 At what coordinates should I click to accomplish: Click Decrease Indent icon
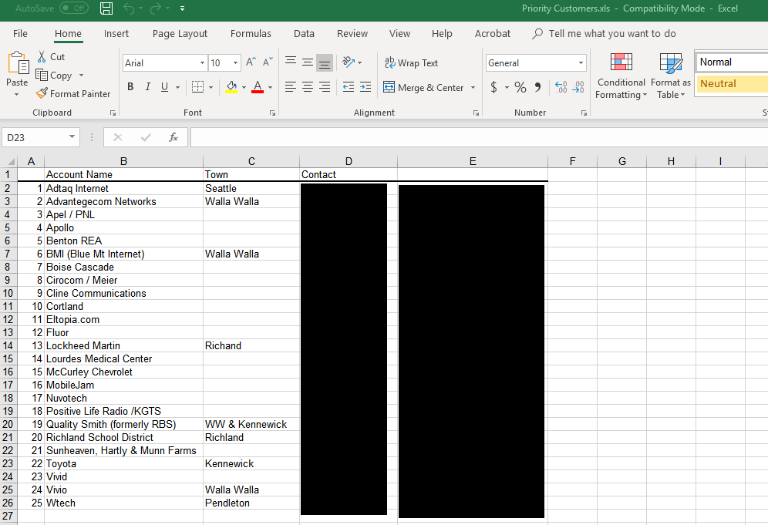349,87
